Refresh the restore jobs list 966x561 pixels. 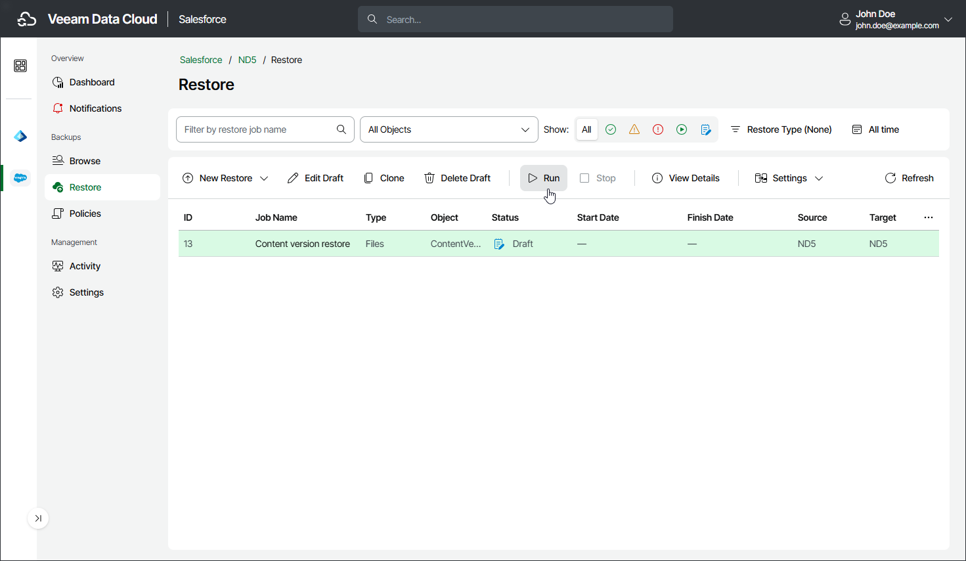910,178
